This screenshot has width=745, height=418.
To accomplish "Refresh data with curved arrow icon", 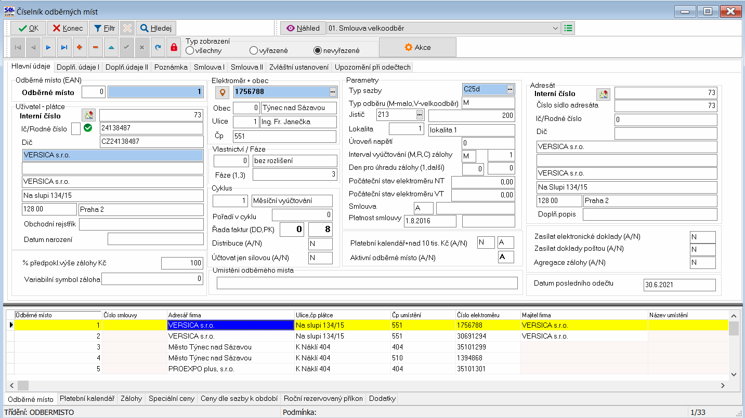I will pos(157,47).
